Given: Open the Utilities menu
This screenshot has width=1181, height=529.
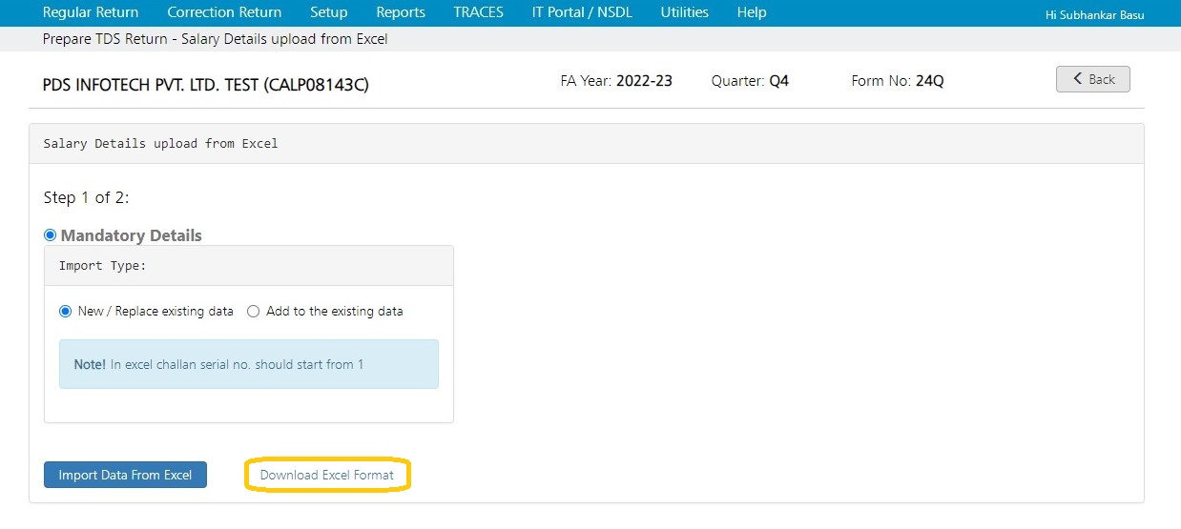Looking at the screenshot, I should (x=685, y=12).
